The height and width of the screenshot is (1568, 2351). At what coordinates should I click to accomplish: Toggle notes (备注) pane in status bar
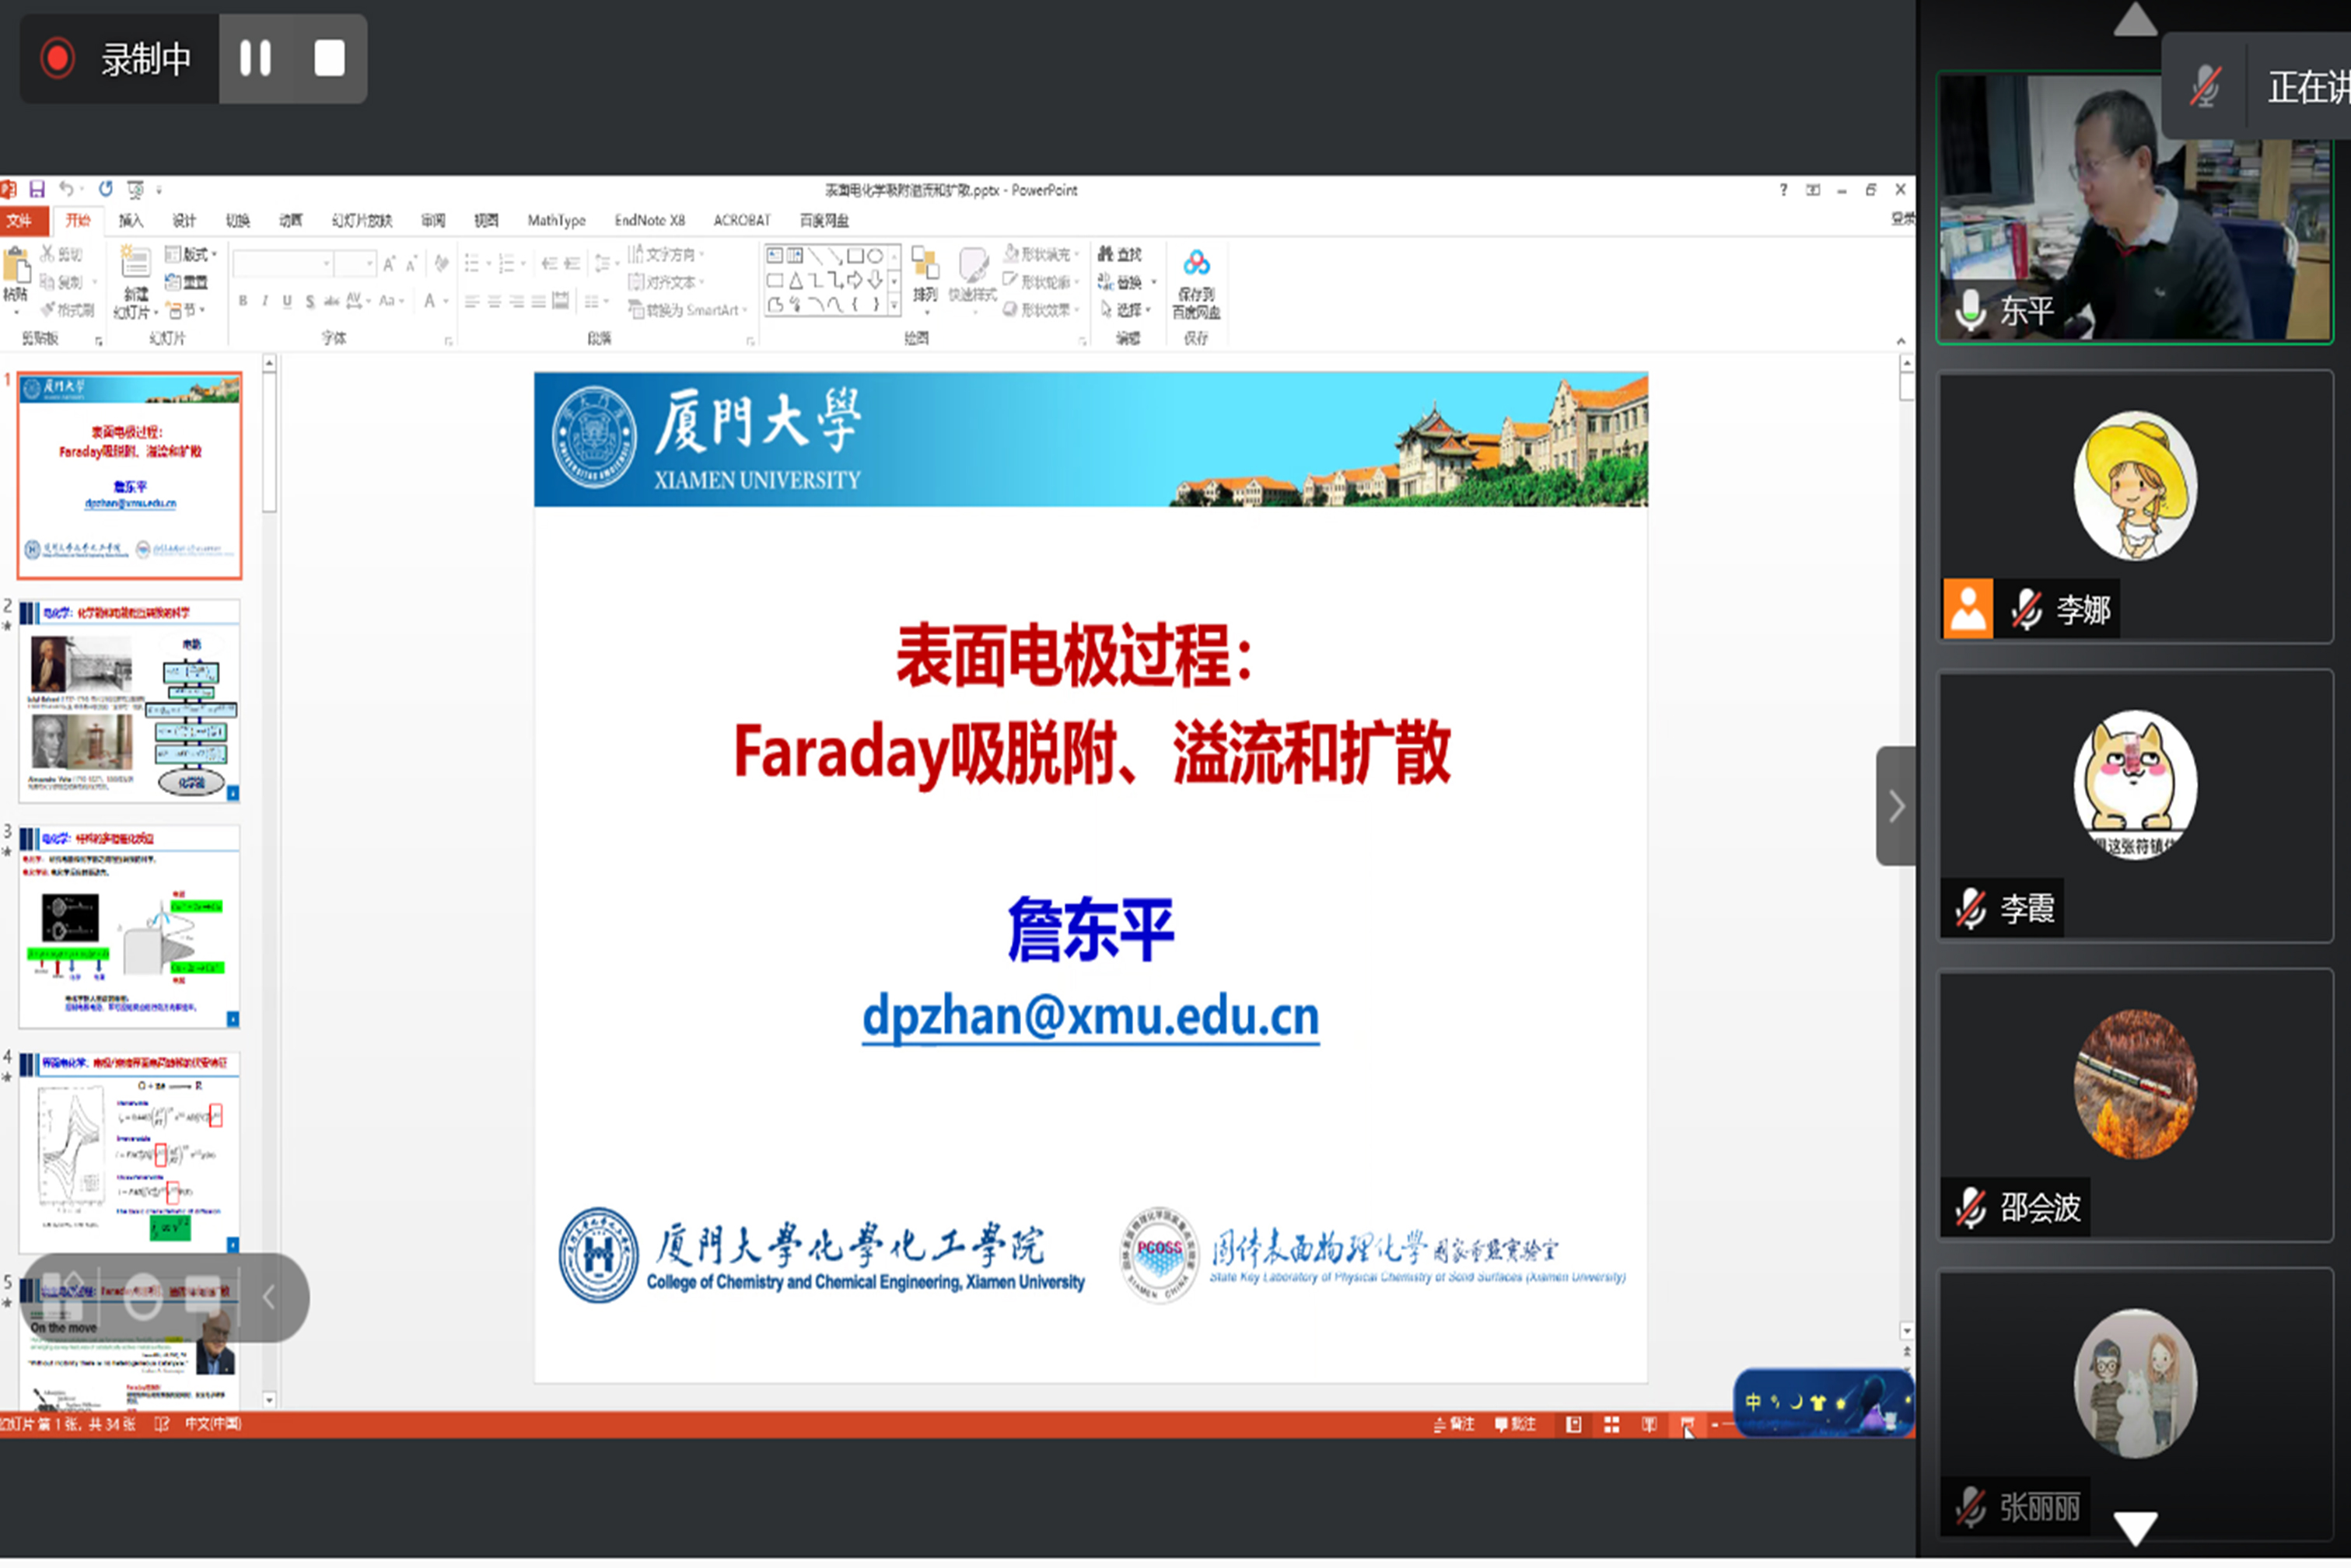[1454, 1424]
